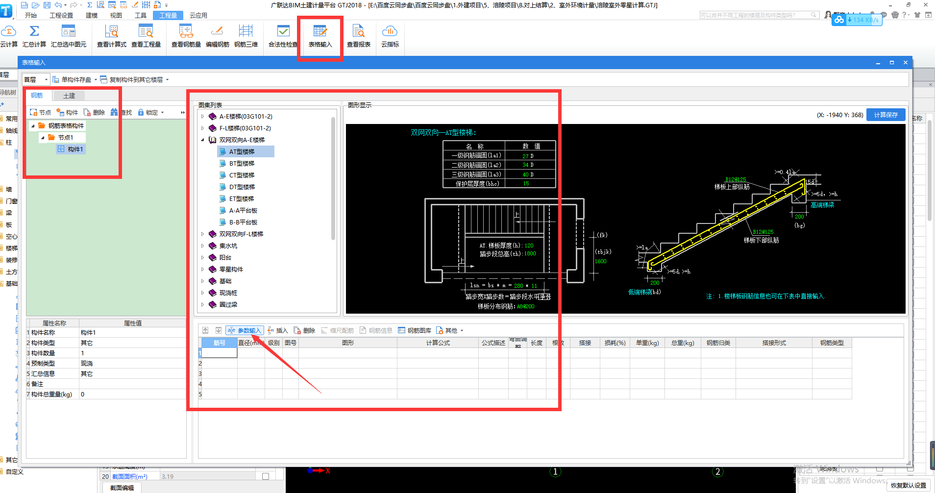Run 汇总计算 summary calculation
Image resolution: width=935 pixels, height=493 pixels.
(x=34, y=36)
